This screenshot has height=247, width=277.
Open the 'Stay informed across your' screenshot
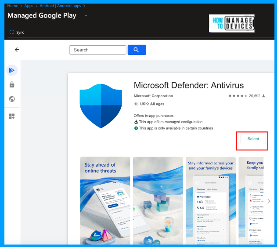click(211, 200)
